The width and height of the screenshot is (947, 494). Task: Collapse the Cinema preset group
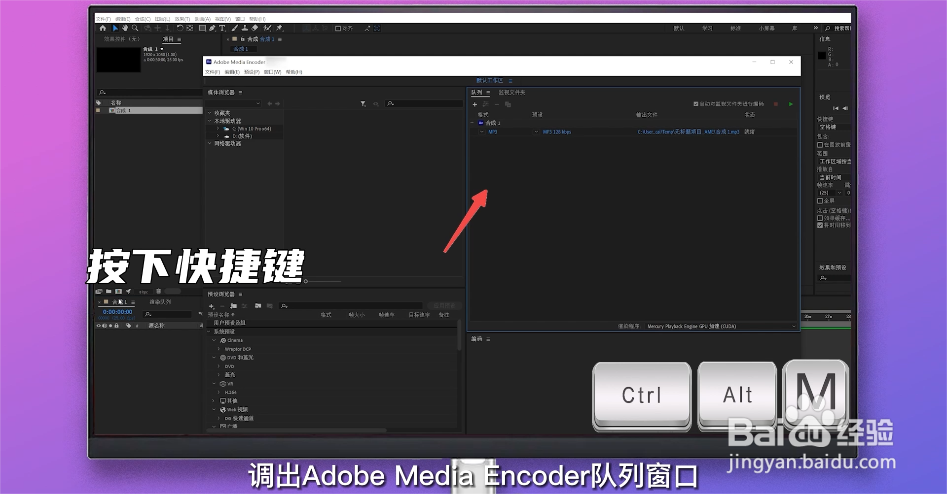pos(214,340)
